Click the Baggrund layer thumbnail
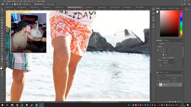This screenshot has width=191, height=107. pyautogui.click(x=161, y=85)
